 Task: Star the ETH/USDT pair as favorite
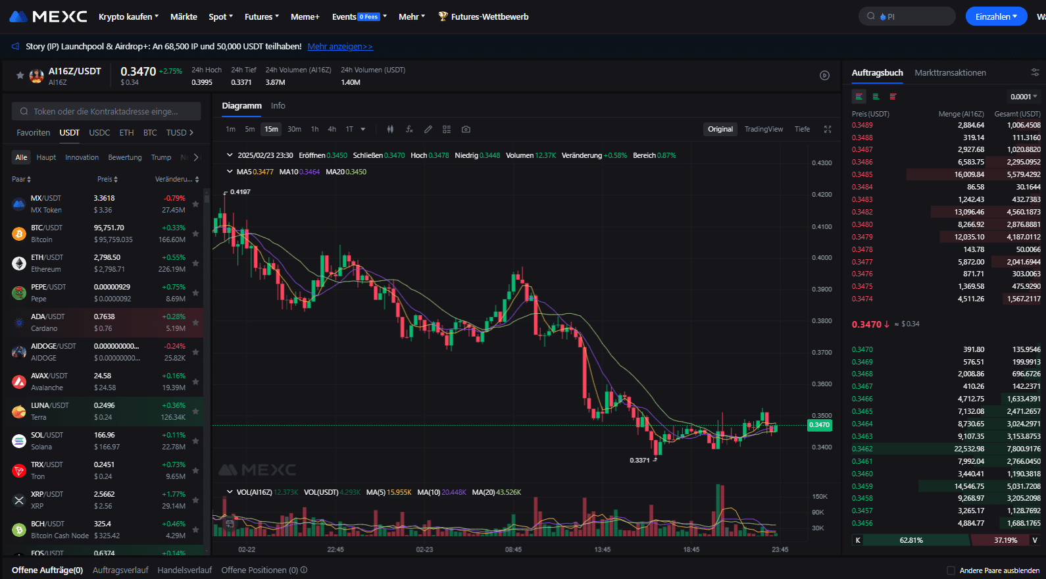195,263
